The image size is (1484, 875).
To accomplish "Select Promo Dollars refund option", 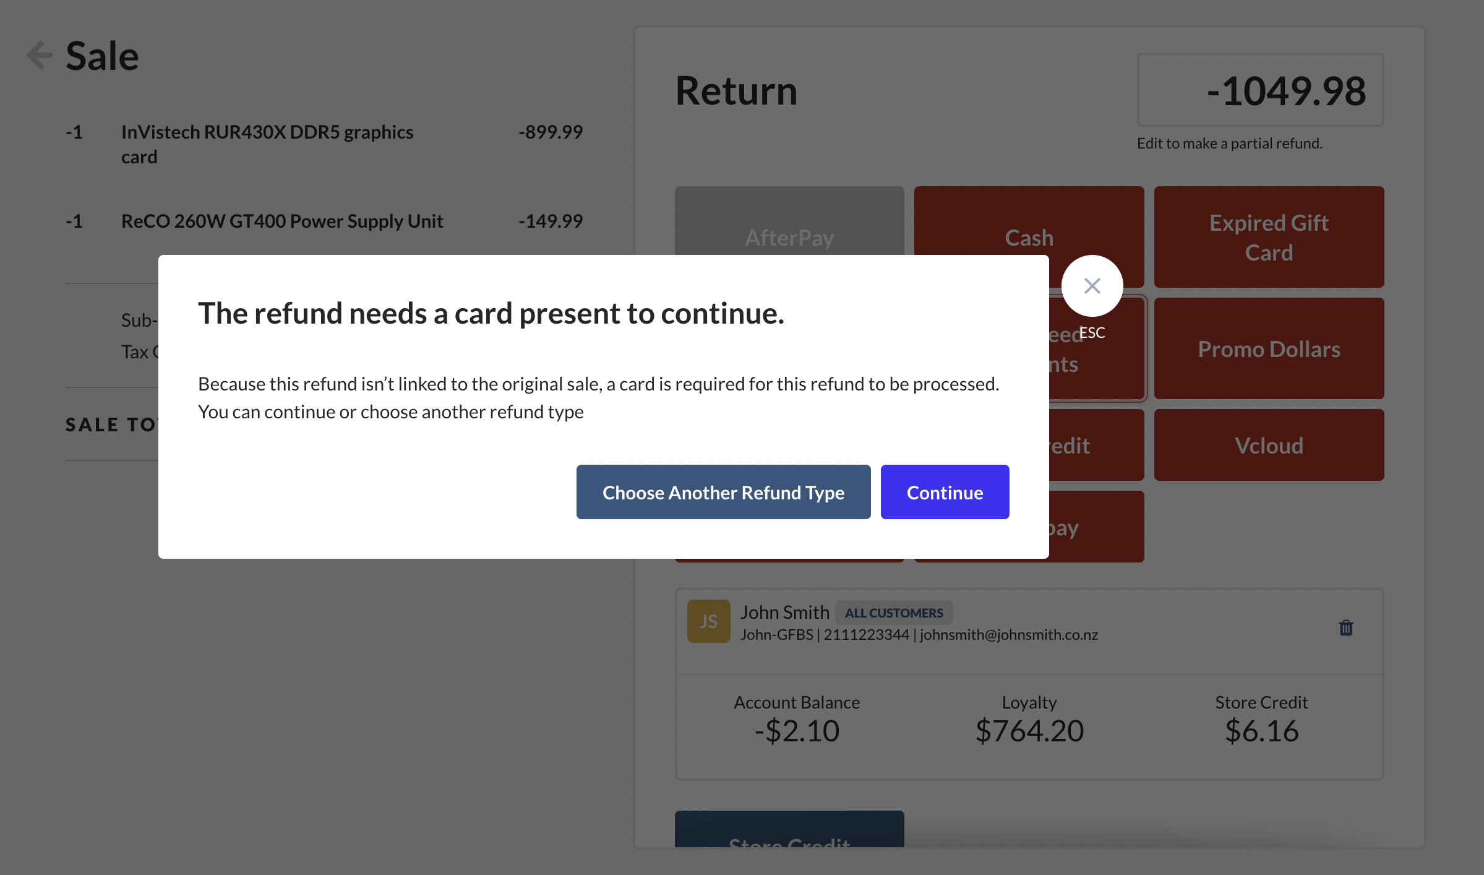I will click(x=1268, y=348).
